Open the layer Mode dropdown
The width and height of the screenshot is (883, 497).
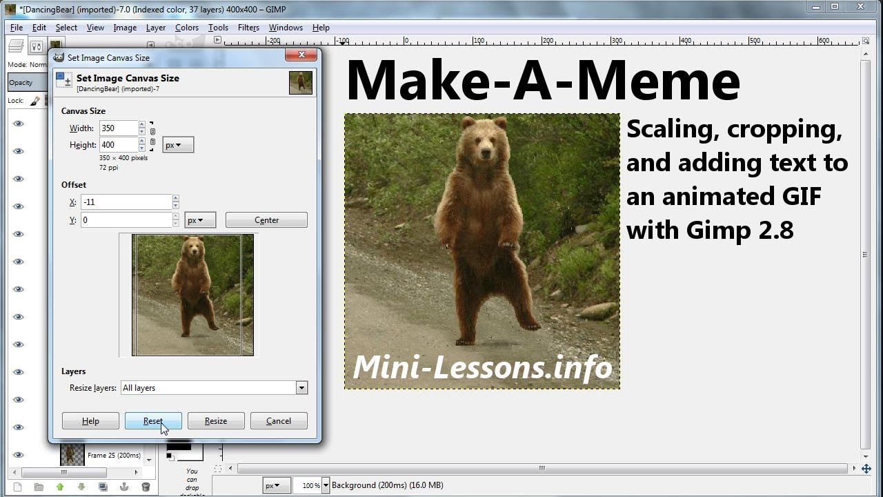click(28, 65)
